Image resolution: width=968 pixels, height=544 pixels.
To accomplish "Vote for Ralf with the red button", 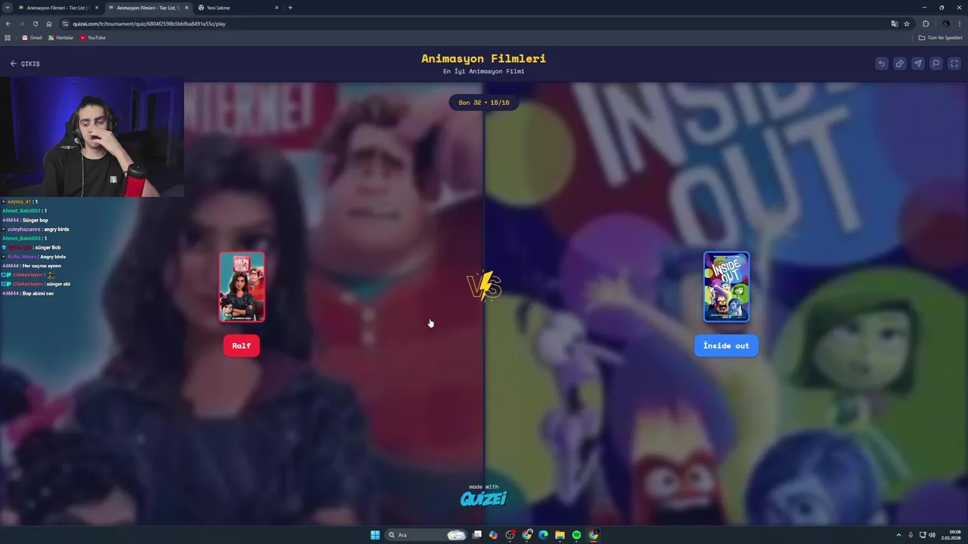I will 241,346.
